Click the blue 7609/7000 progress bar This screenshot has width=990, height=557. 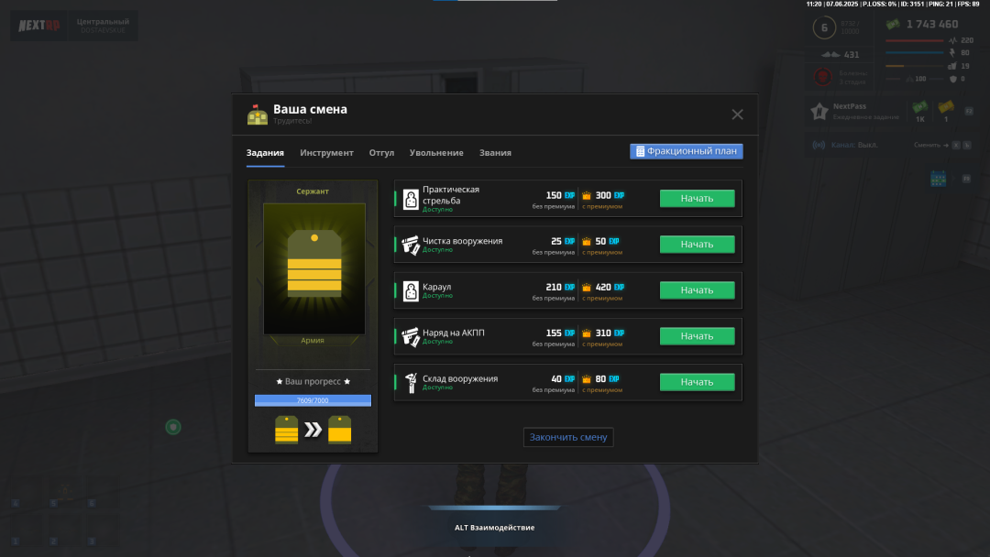click(x=313, y=400)
